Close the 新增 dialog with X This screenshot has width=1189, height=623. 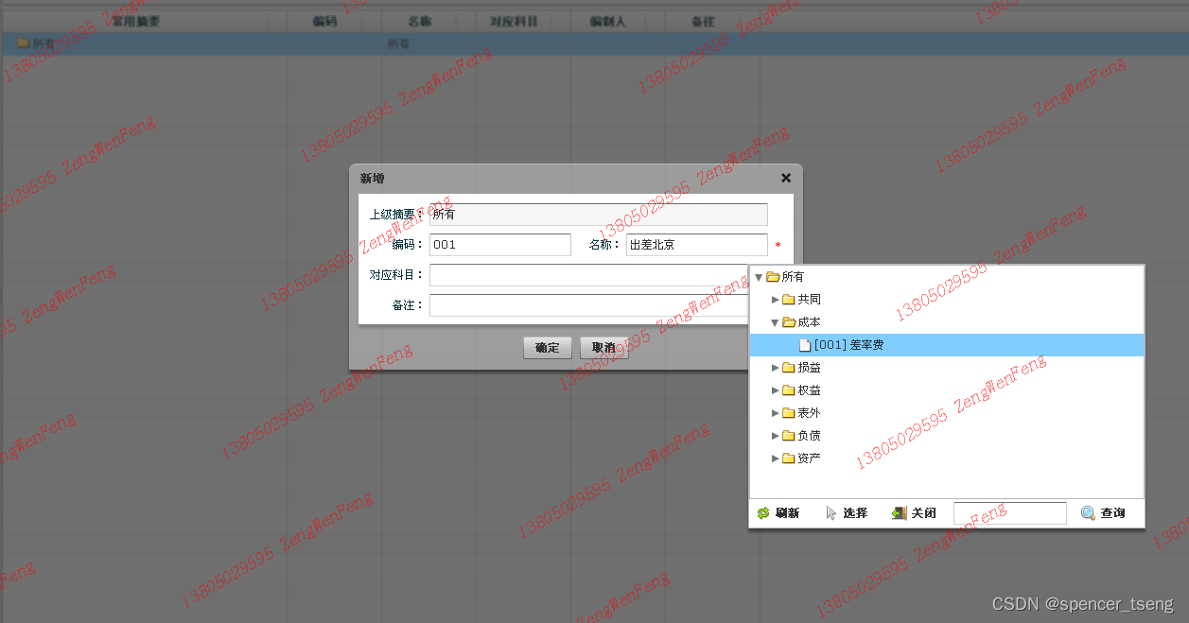point(785,178)
